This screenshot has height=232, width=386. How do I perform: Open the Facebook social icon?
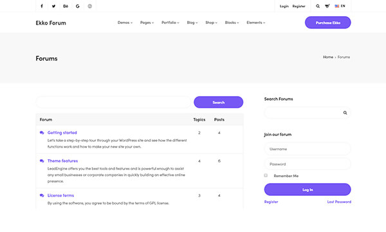(x=42, y=6)
